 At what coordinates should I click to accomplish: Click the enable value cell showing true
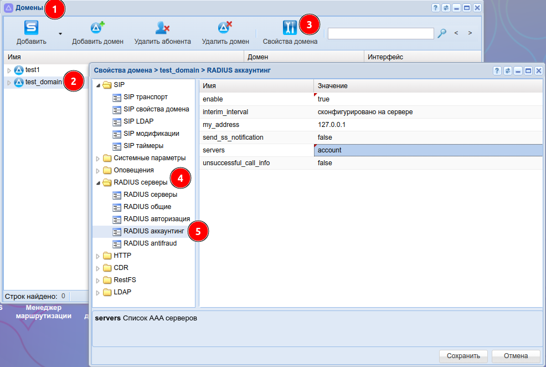[427, 99]
